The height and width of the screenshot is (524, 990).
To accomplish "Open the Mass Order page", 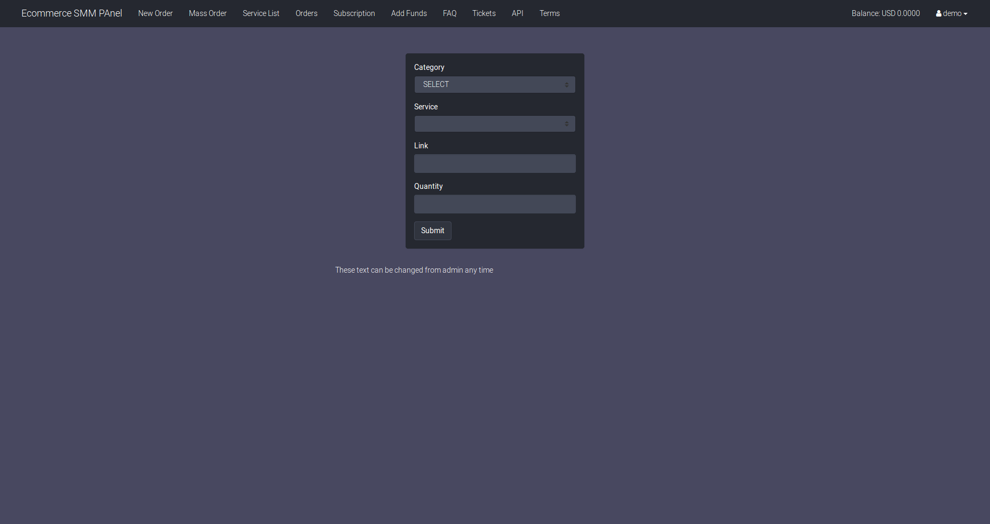I will click(x=208, y=13).
